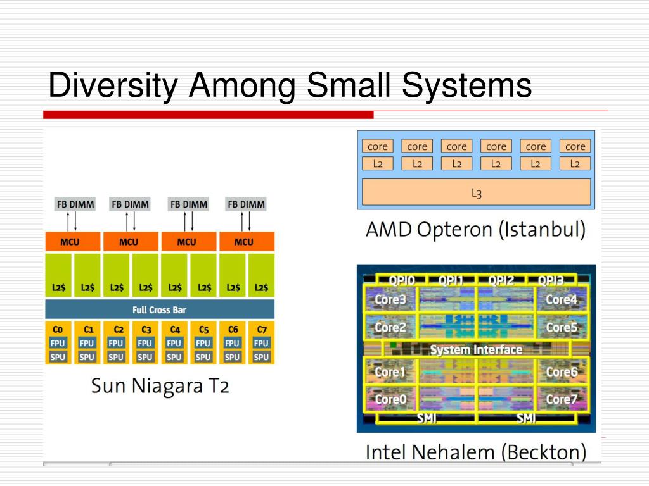Click the FPU box under C5

[x=203, y=343]
